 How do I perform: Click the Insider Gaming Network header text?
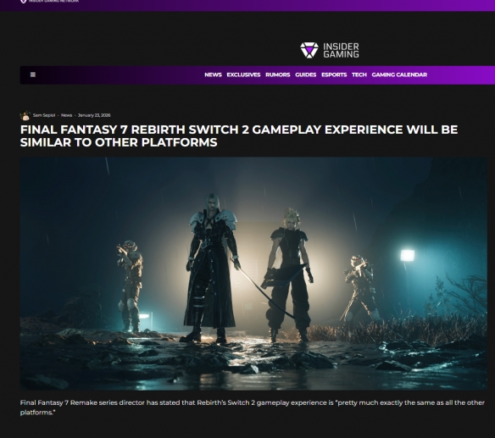[x=53, y=1]
